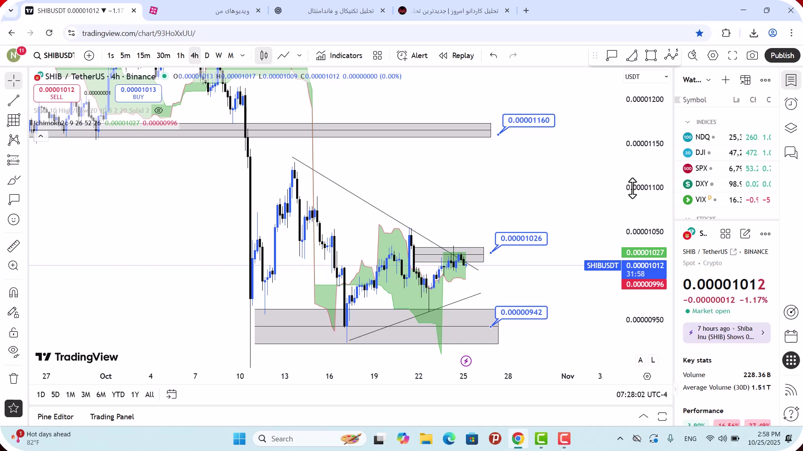Enter fullscreen mode
Screen dimensions: 803x451
pos(733,56)
